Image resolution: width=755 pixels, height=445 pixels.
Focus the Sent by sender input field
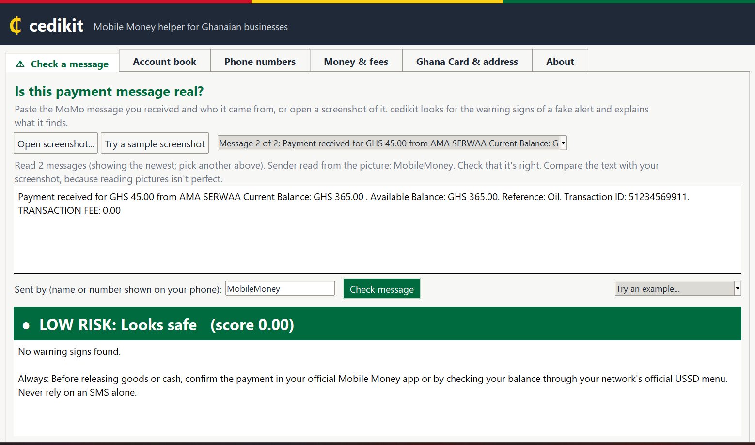pos(280,288)
